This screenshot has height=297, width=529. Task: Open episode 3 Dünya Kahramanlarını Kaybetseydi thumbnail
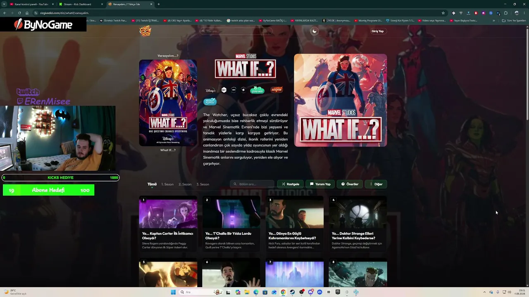tap(295, 212)
